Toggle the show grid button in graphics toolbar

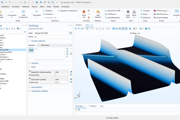tap(123, 28)
